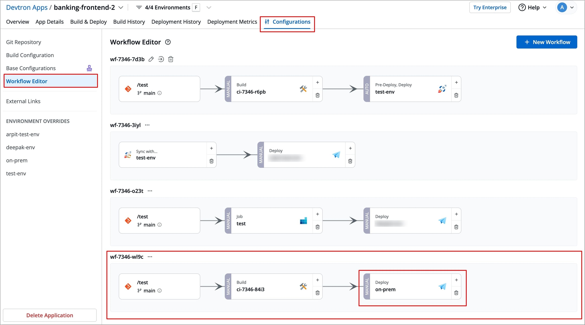Add a node after the Job test pipeline

tap(317, 214)
